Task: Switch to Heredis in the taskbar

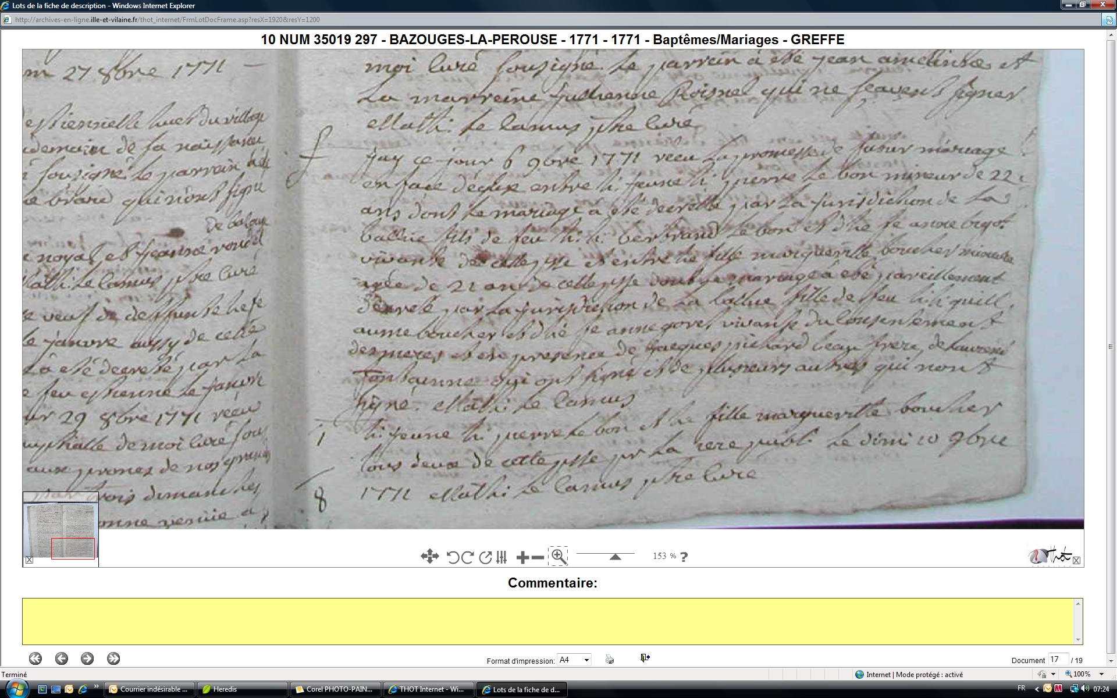Action: tap(241, 689)
